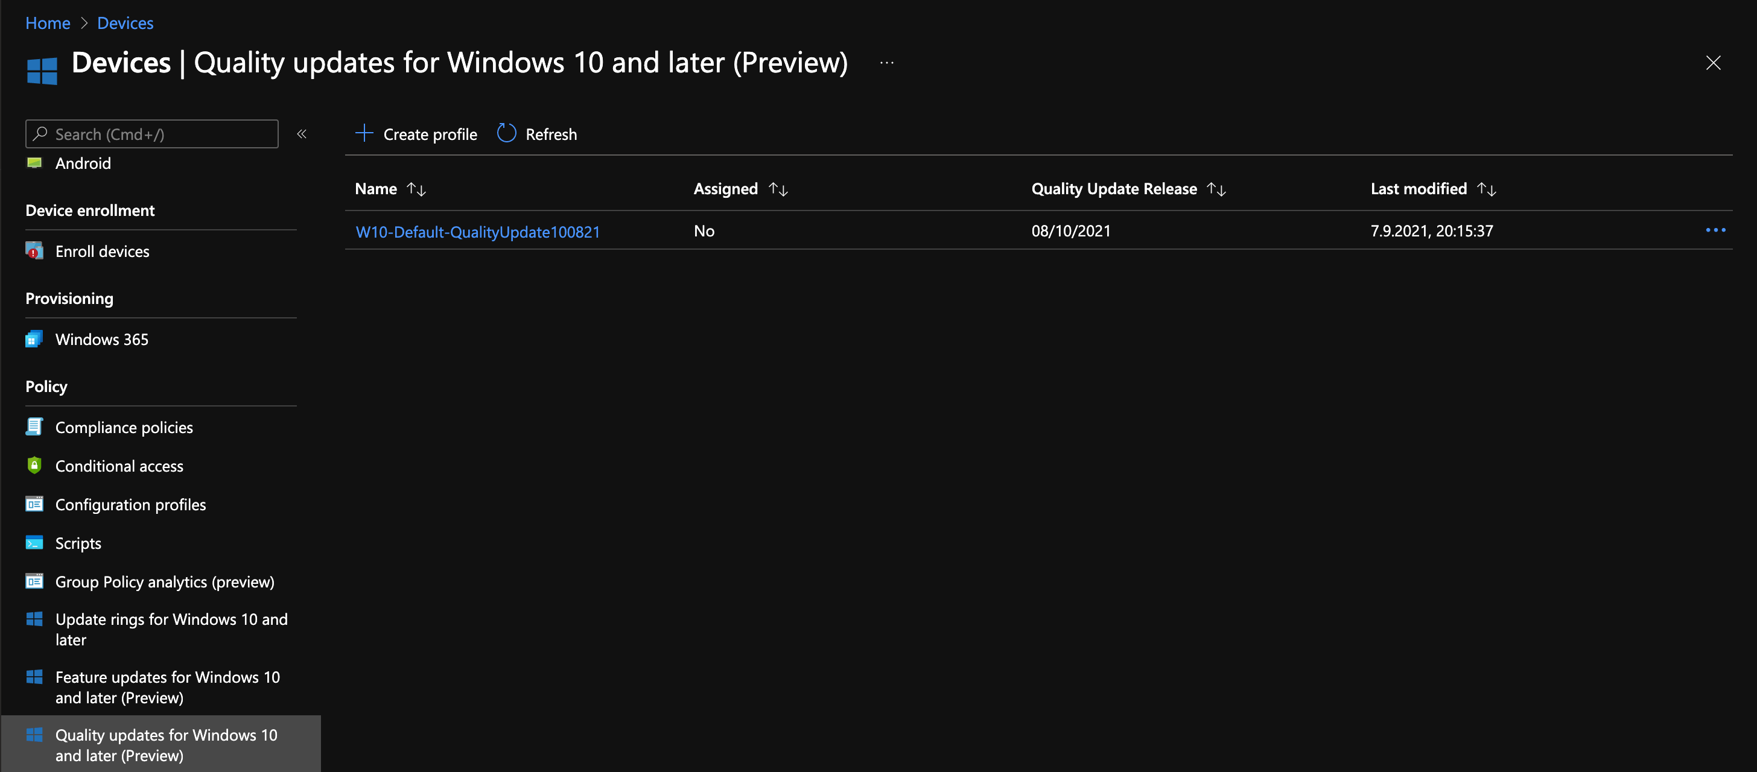Open Configuration profiles menu item

coord(130,505)
